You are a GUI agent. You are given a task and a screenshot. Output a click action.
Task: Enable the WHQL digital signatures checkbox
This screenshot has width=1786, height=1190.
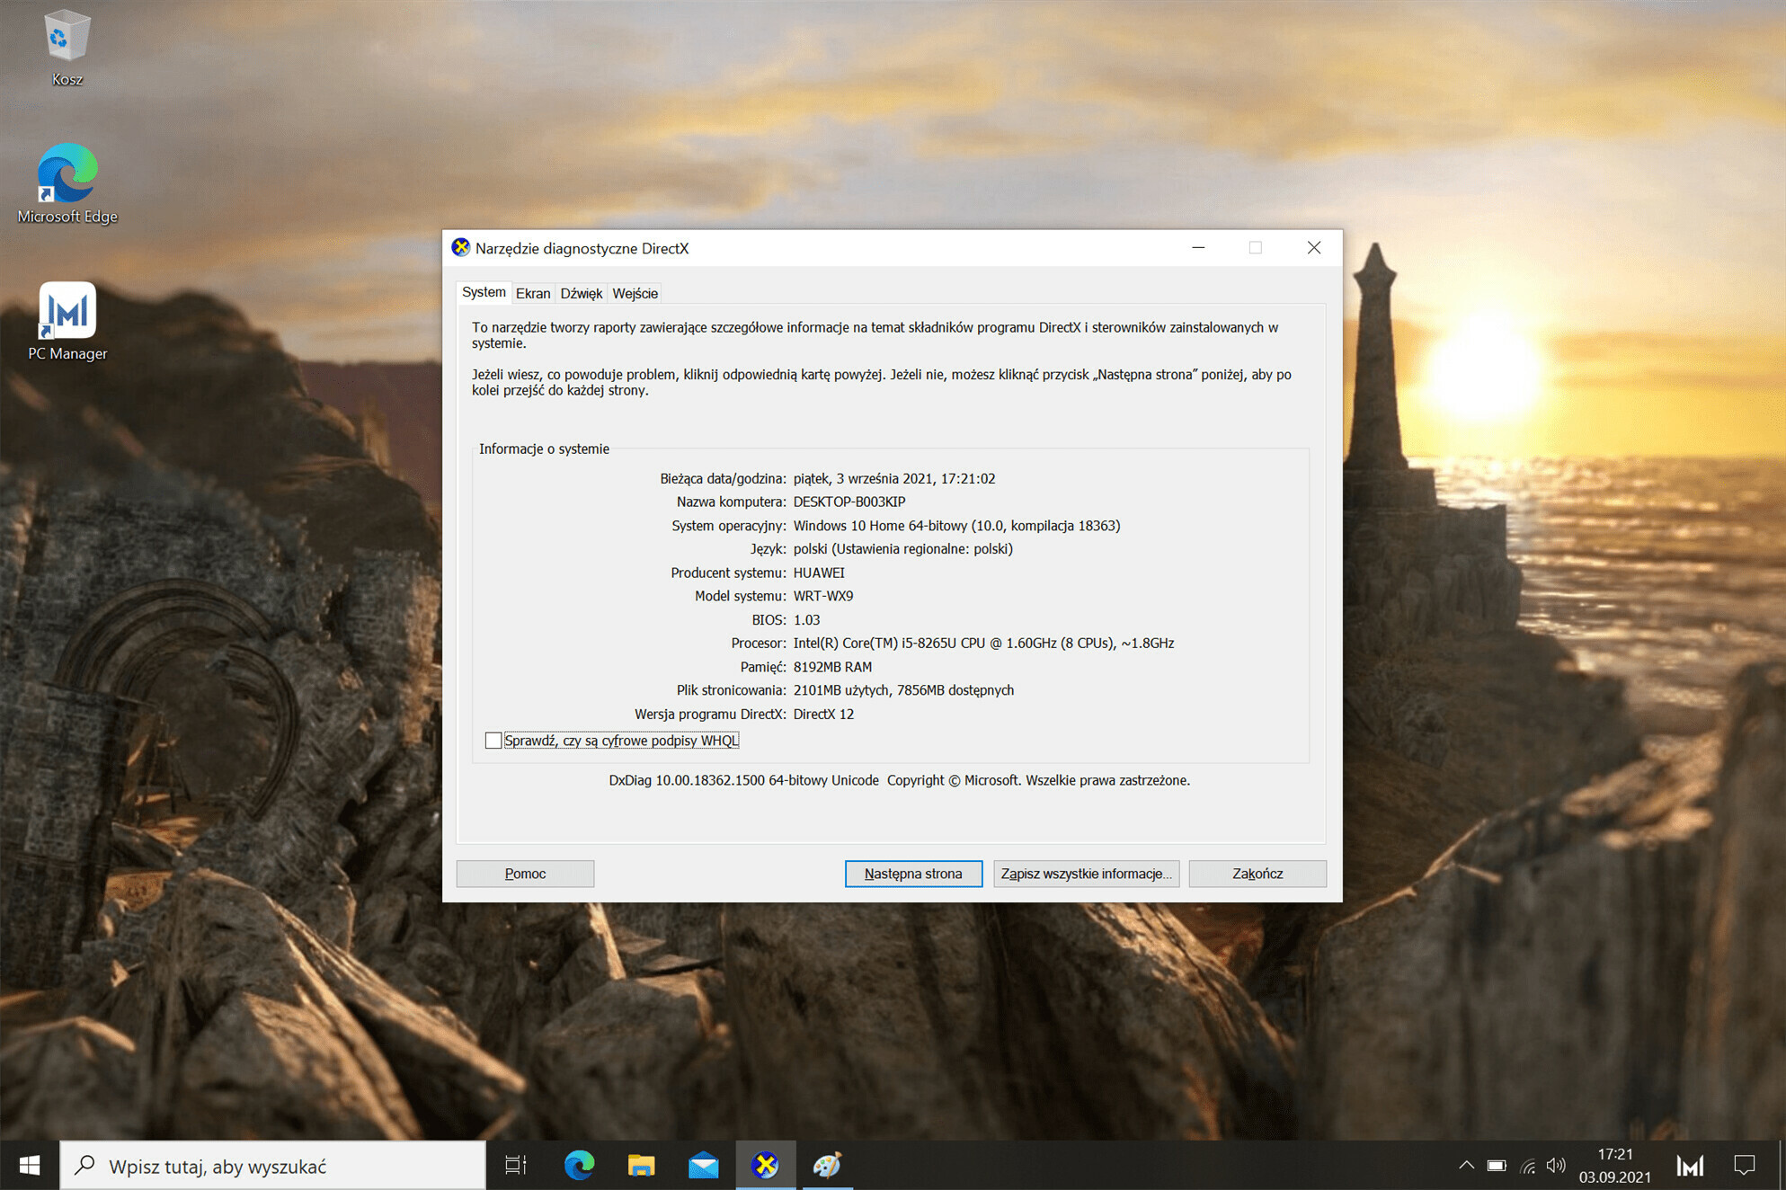click(493, 741)
